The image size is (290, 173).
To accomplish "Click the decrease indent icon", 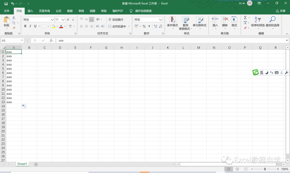I will tap(98, 26).
